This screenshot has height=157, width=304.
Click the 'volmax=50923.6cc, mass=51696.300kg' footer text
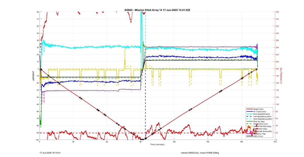click(x=200, y=153)
